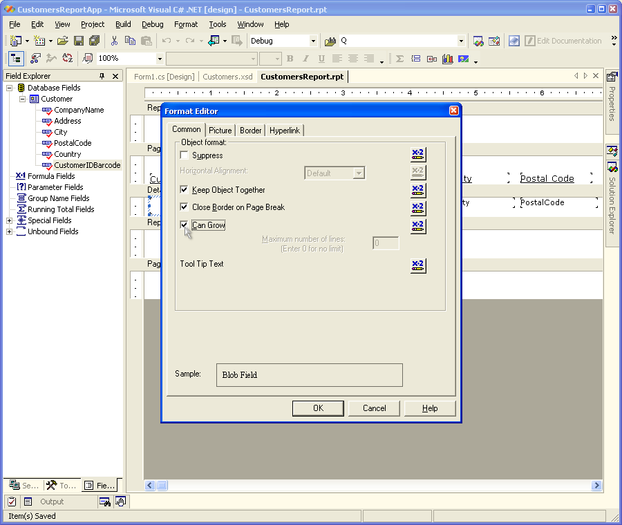Image resolution: width=622 pixels, height=525 pixels.
Task: Expand the Special Fields node
Action: [x=10, y=220]
